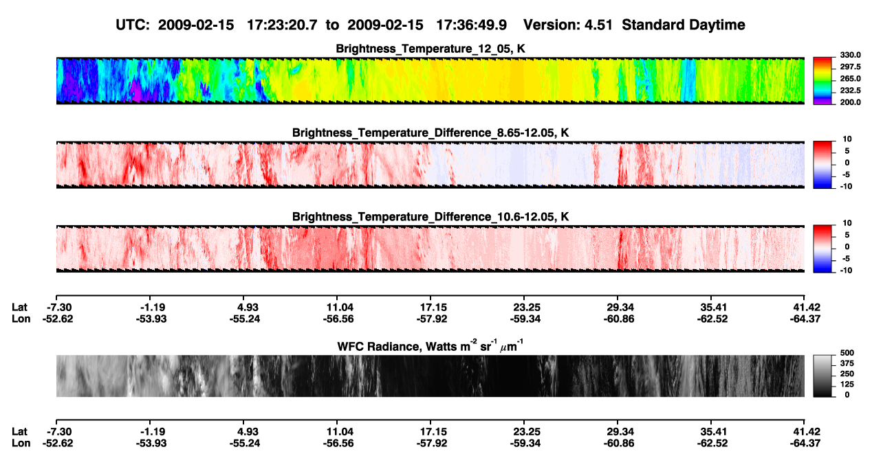The height and width of the screenshot is (458, 894).
Task: Click the 'Lon' row label on the bottom axis
Action: coord(21,444)
